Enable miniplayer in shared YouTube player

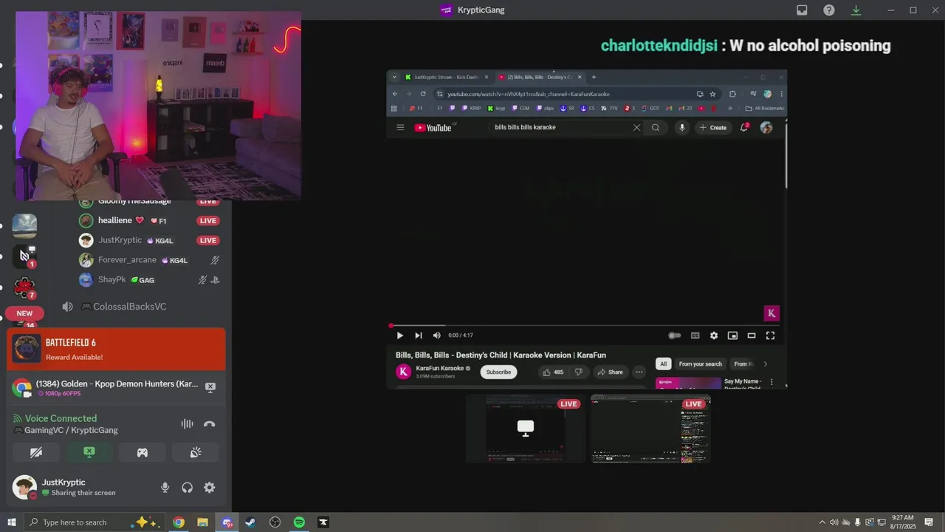732,335
